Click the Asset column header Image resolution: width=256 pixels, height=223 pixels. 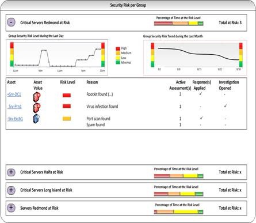click(x=12, y=82)
